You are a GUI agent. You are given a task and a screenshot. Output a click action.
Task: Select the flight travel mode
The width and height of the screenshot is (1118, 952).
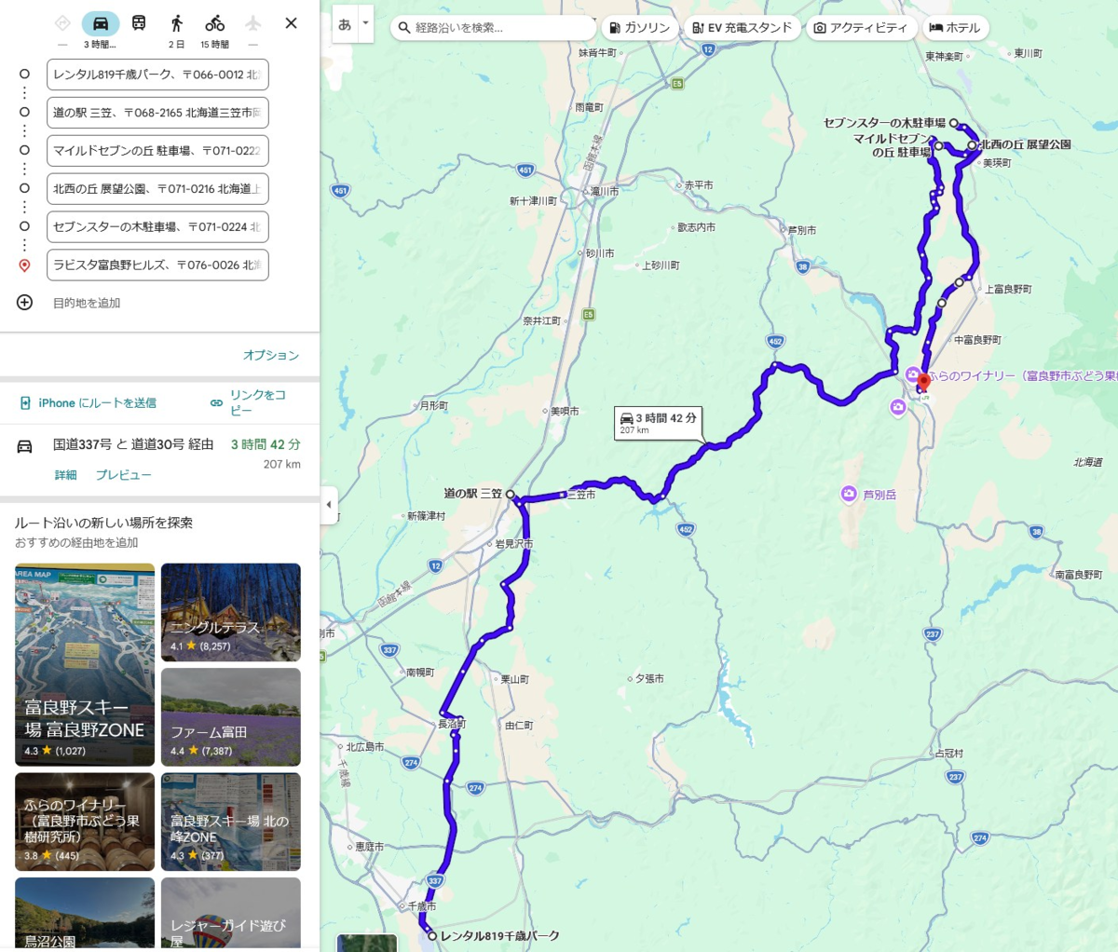pos(252,23)
